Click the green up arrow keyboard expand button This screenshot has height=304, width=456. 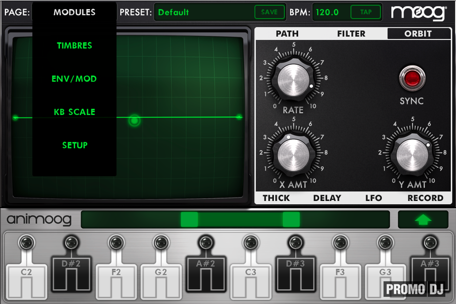coord(423,220)
